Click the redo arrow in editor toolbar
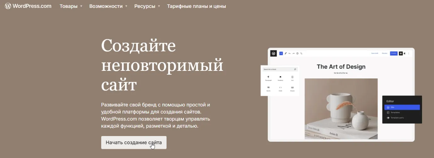Image resolution: width=434 pixels, height=158 pixels. 293,54
